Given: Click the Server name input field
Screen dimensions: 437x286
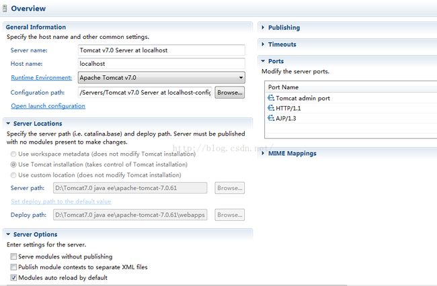Looking at the screenshot, I should click(x=161, y=50).
